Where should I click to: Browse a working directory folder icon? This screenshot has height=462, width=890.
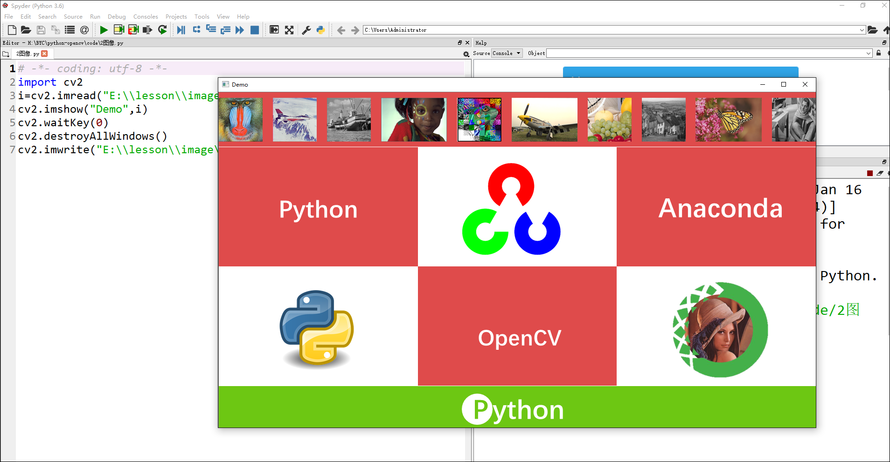873,30
